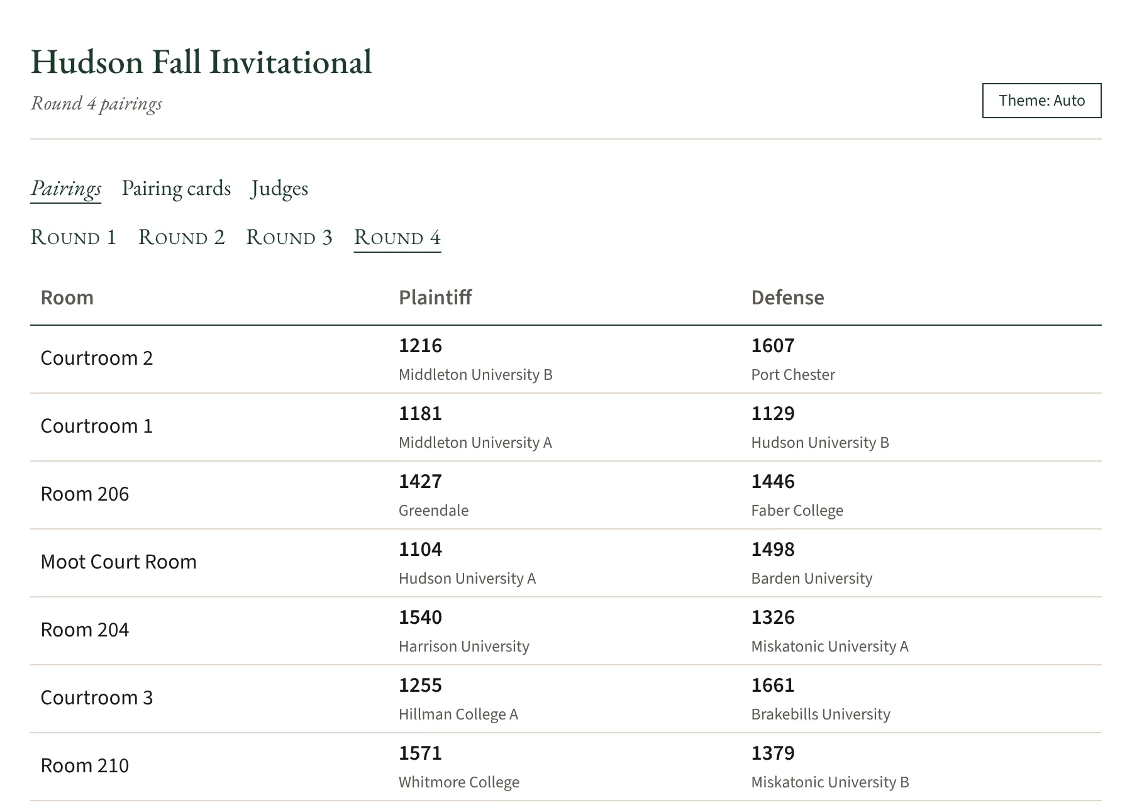This screenshot has width=1132, height=805.
Task: Click Port Chester team name
Action: coord(793,375)
